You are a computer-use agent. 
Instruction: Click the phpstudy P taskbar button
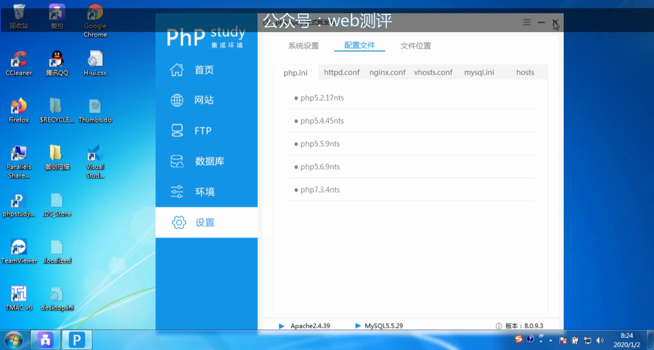pyautogui.click(x=77, y=340)
